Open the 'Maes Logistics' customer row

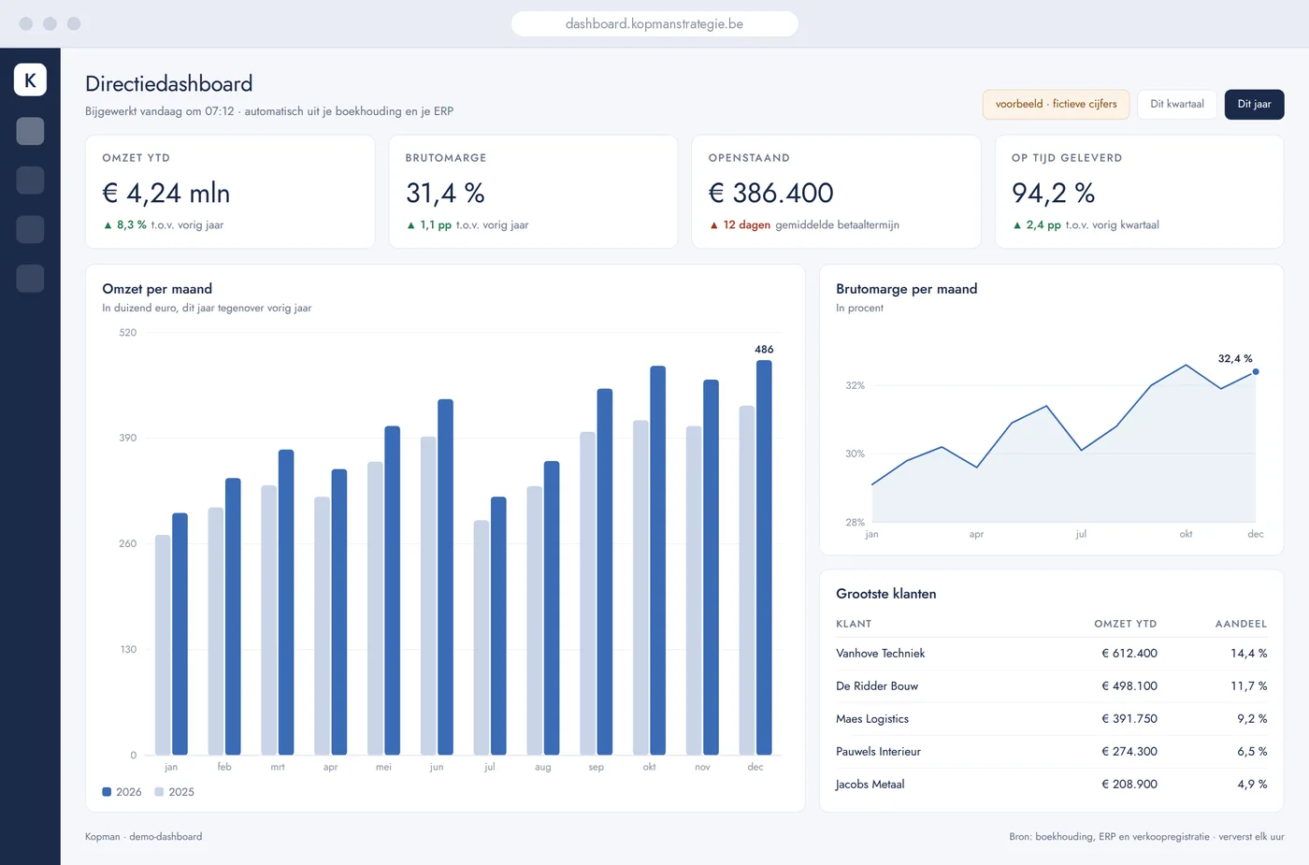pos(1051,719)
